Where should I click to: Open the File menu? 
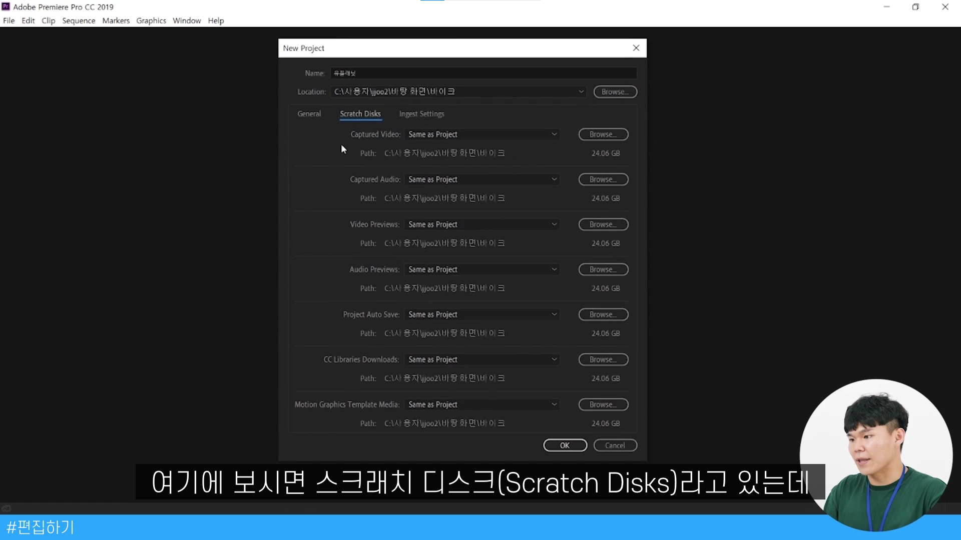click(9, 20)
